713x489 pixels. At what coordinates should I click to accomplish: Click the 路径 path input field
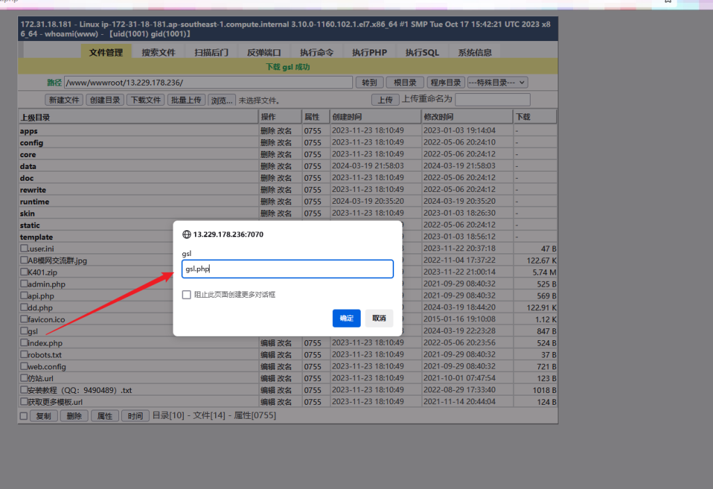click(x=208, y=82)
